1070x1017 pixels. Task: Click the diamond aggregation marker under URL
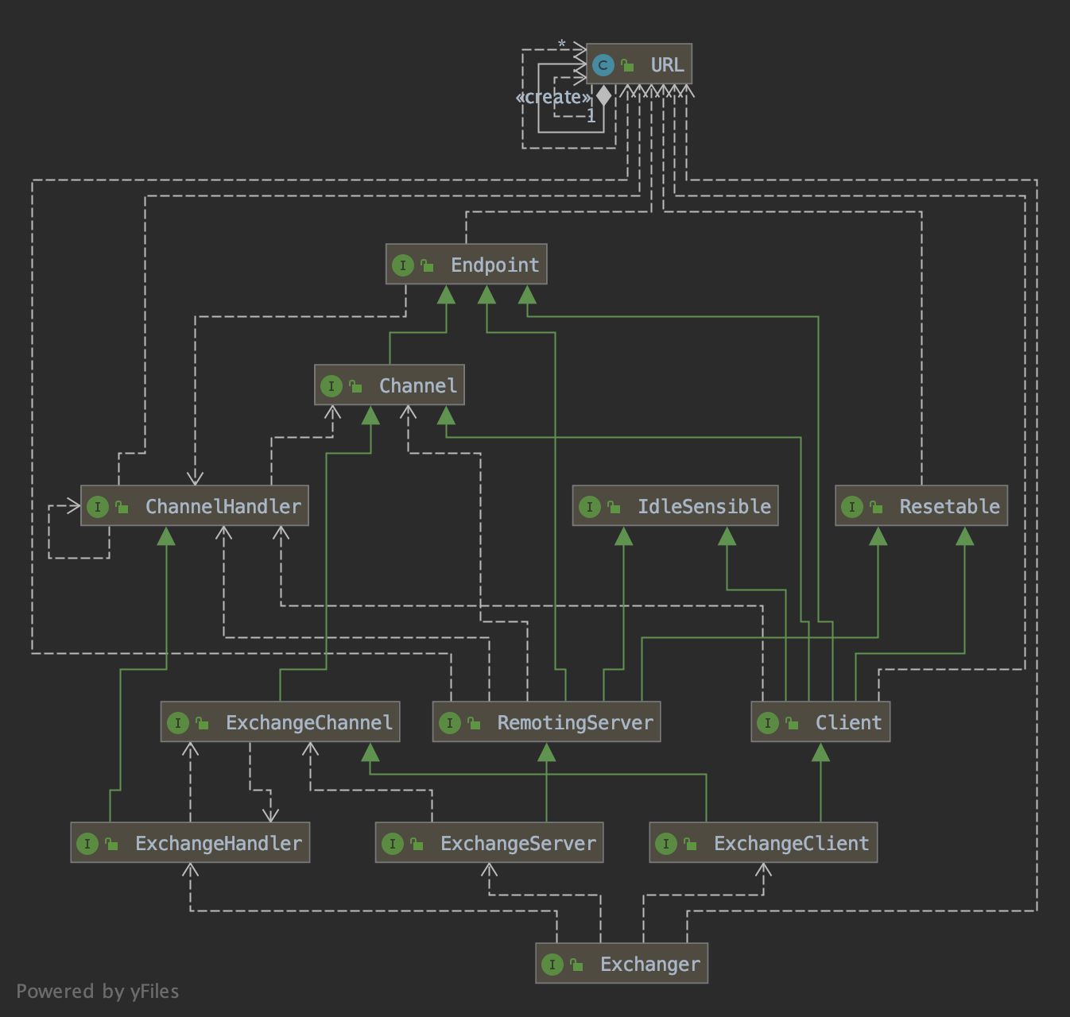[x=604, y=96]
